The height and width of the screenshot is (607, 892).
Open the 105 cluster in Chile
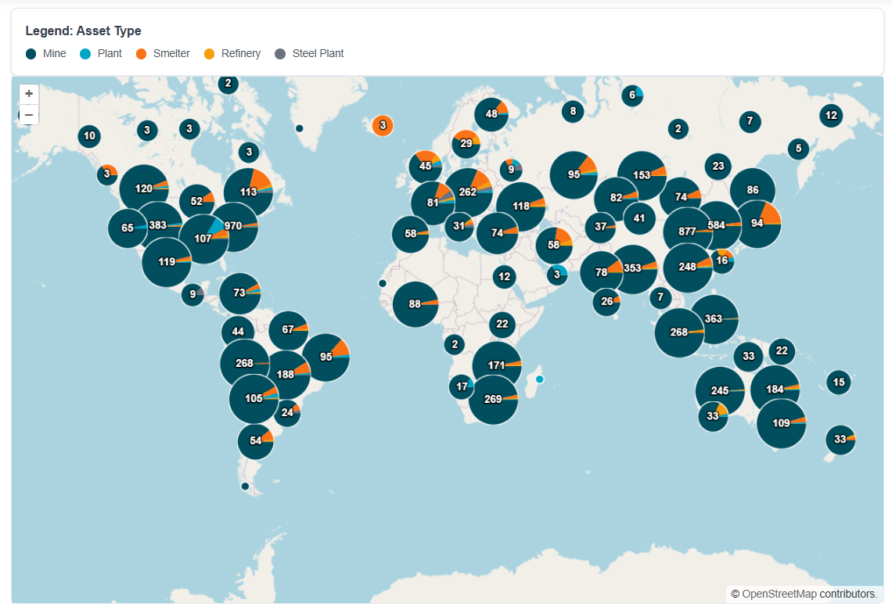[x=254, y=399]
